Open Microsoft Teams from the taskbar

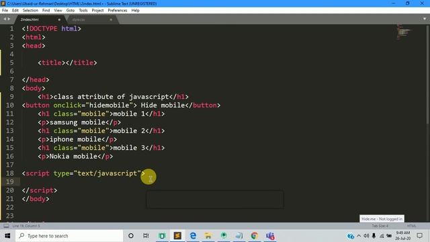pos(270,236)
